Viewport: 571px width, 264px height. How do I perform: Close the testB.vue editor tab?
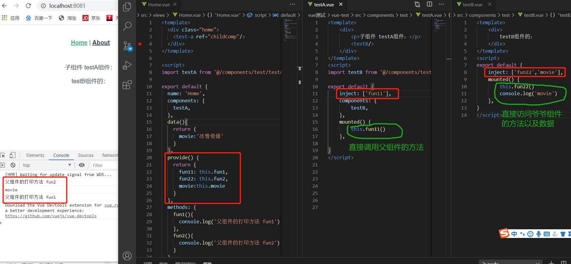(x=489, y=4)
